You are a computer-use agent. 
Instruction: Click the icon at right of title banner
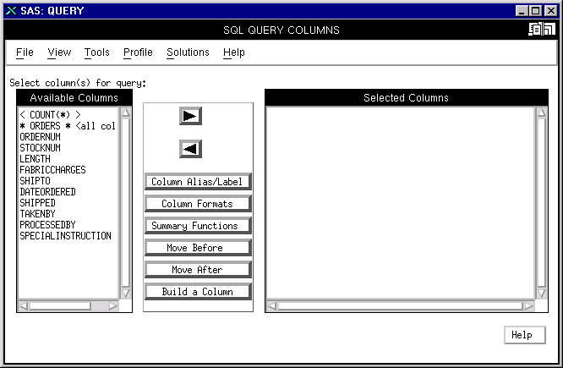[541, 30]
